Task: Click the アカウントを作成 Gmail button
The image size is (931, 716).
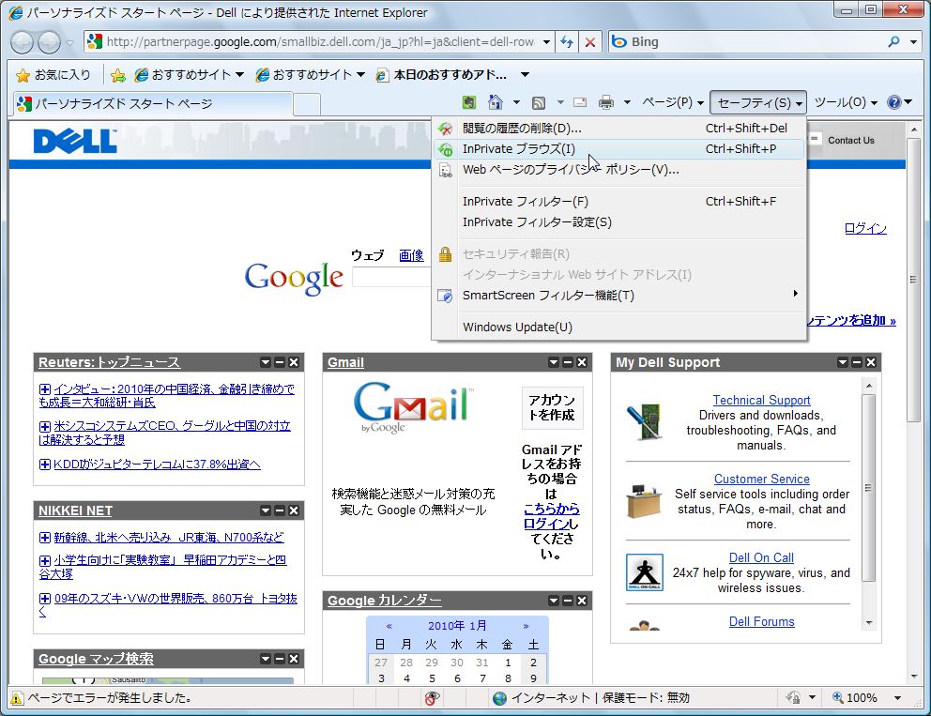Action: 552,408
